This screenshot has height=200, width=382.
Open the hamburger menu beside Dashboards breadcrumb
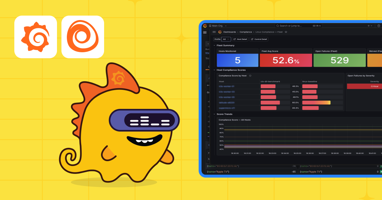tap(214, 32)
